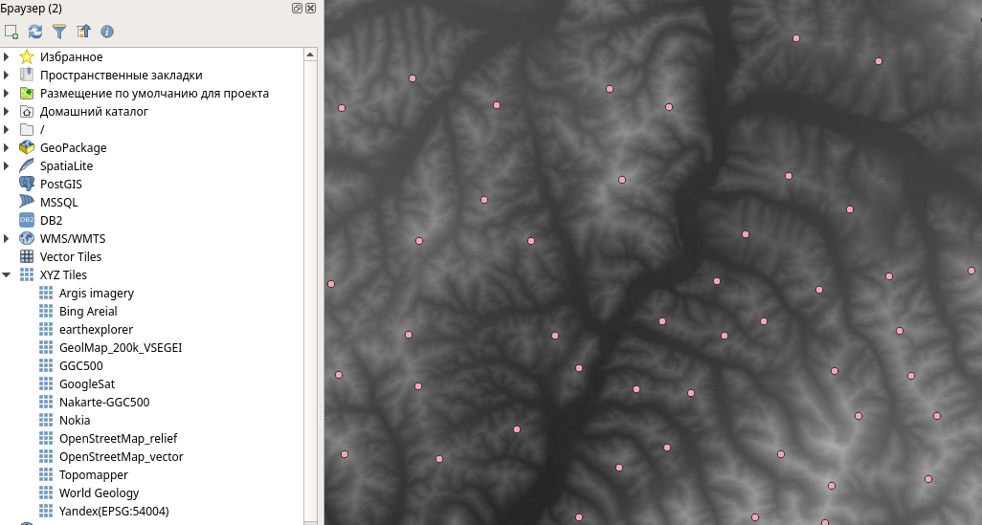Refresh the browser panel tree
Viewport: 982px width, 525px height.
tap(35, 32)
